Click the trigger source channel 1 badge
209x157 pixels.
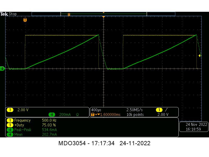159,110
